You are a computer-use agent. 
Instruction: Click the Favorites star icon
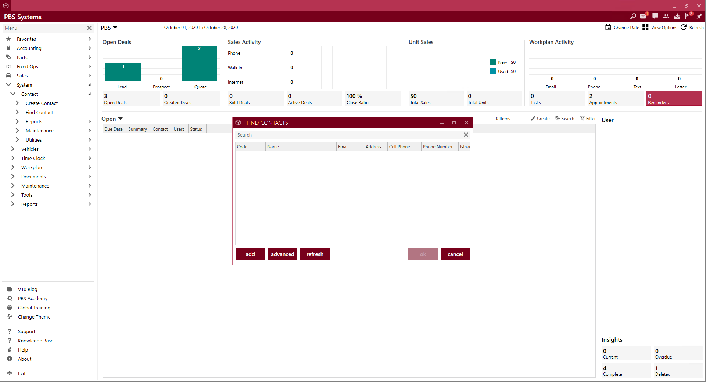coord(8,39)
